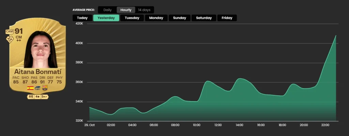This screenshot has width=349, height=136.
Task: Click the DRI 91 stat
Action: click(42, 80)
